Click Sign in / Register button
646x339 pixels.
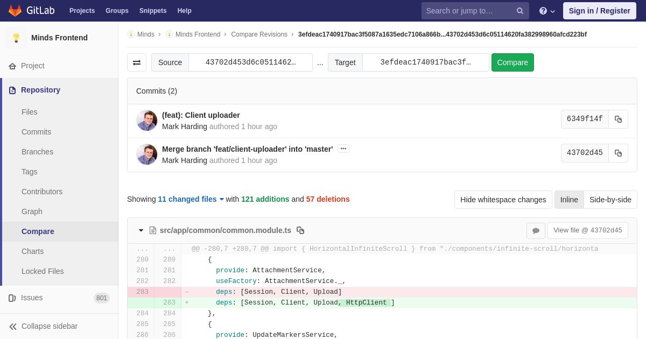600,11
